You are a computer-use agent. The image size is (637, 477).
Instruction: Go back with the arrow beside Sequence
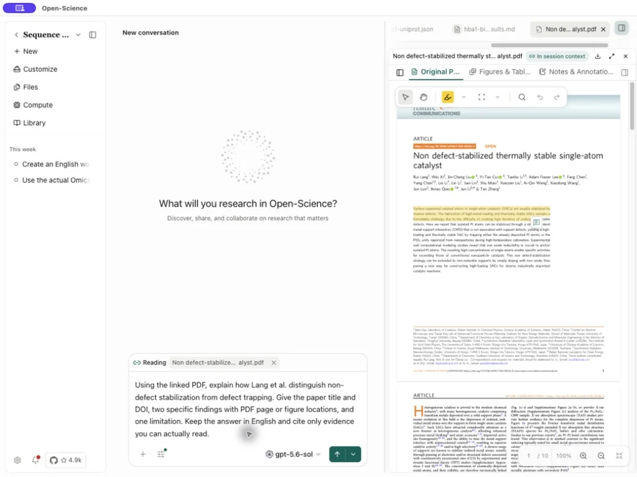click(16, 35)
